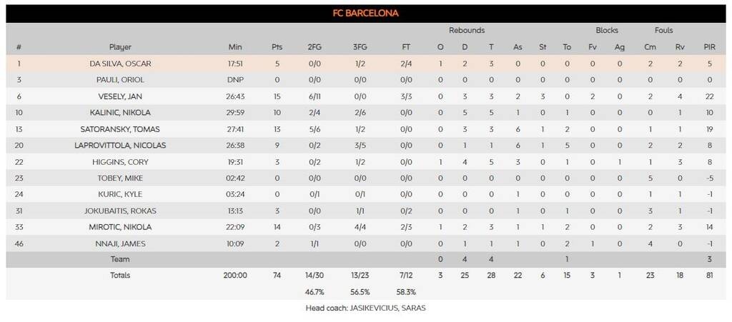
Task: Click the Player column header
Action: coord(120,47)
